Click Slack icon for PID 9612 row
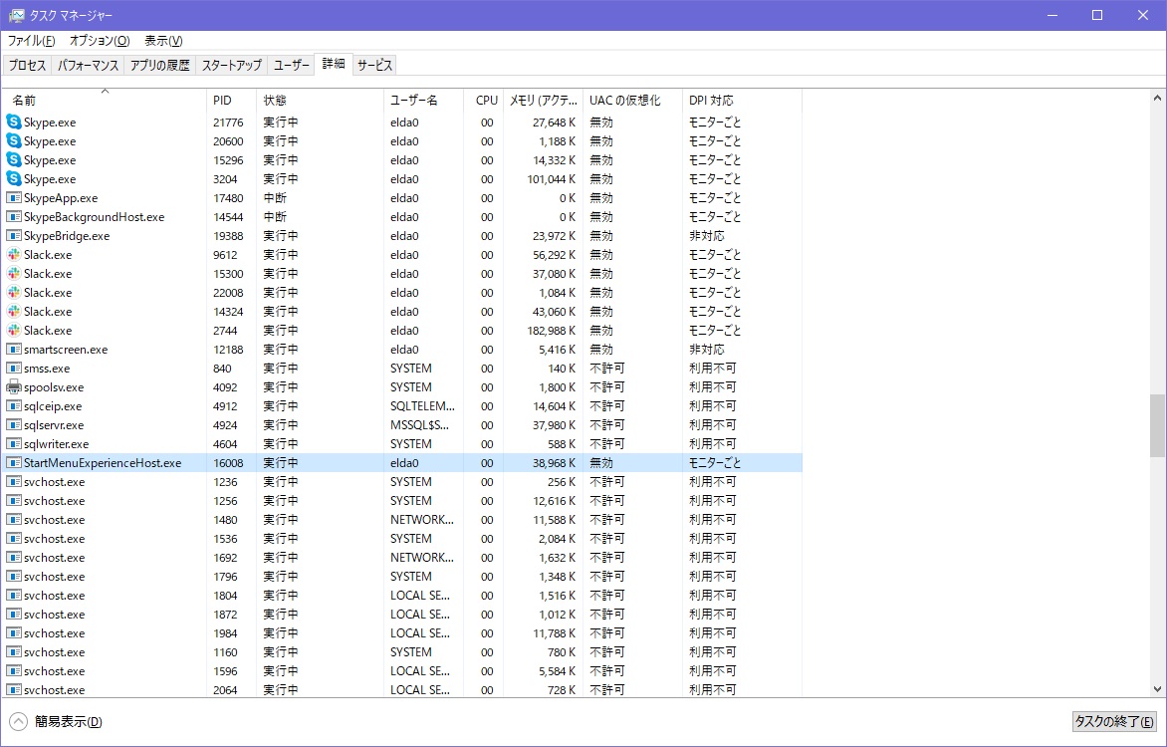 13,255
